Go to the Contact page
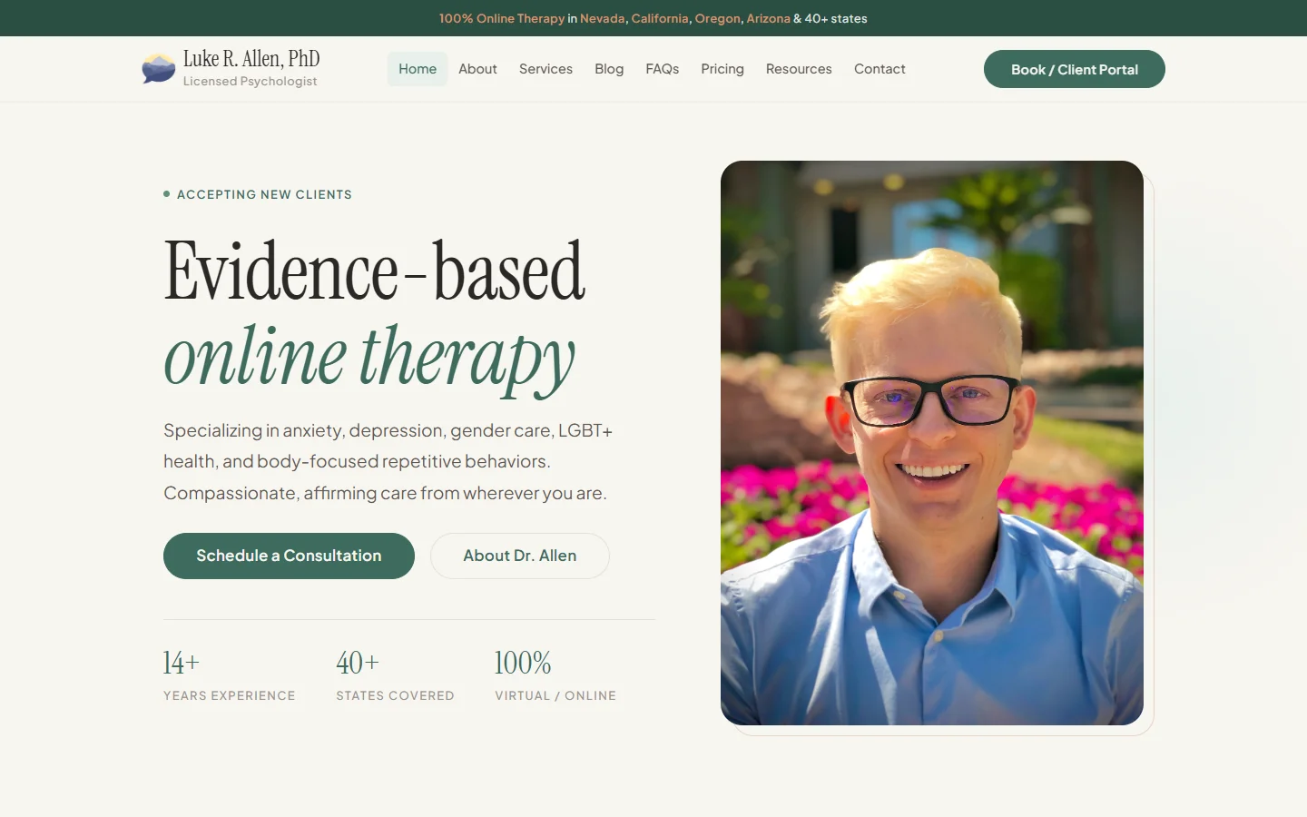Screen dimensions: 1307x817 879,68
